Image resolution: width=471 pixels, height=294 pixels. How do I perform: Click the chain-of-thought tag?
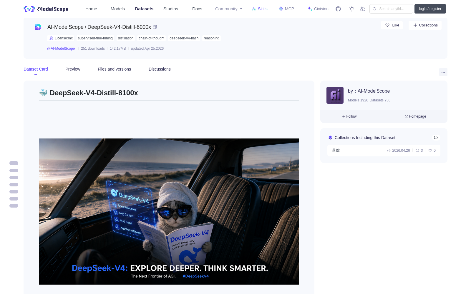[152, 38]
